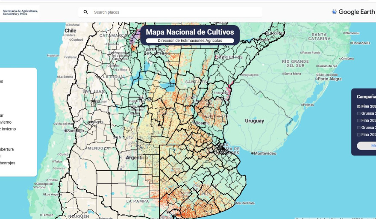Click the Google Earth logo

[x=353, y=12]
